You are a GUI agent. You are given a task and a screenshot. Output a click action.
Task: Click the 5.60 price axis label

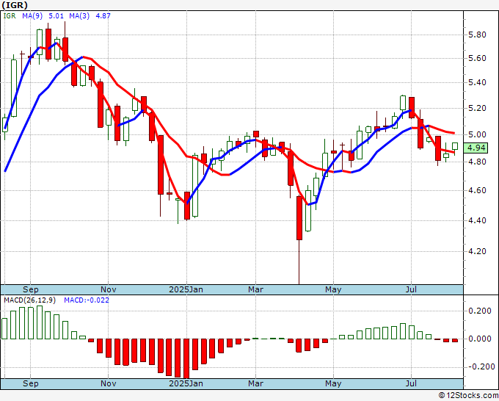[x=478, y=58]
